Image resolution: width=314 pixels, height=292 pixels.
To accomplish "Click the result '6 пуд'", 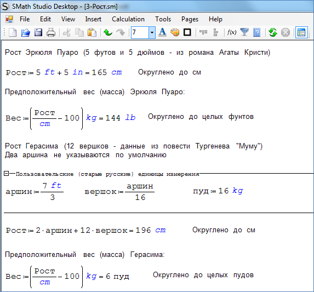I will [117, 277].
